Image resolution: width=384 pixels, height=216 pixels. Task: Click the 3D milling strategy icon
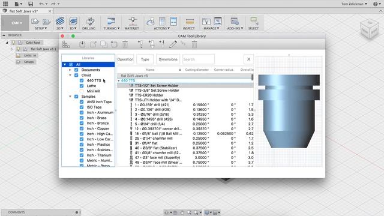coord(73,21)
